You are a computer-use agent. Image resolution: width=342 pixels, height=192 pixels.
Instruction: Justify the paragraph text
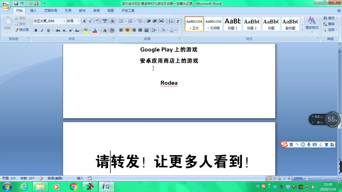pos(140,30)
